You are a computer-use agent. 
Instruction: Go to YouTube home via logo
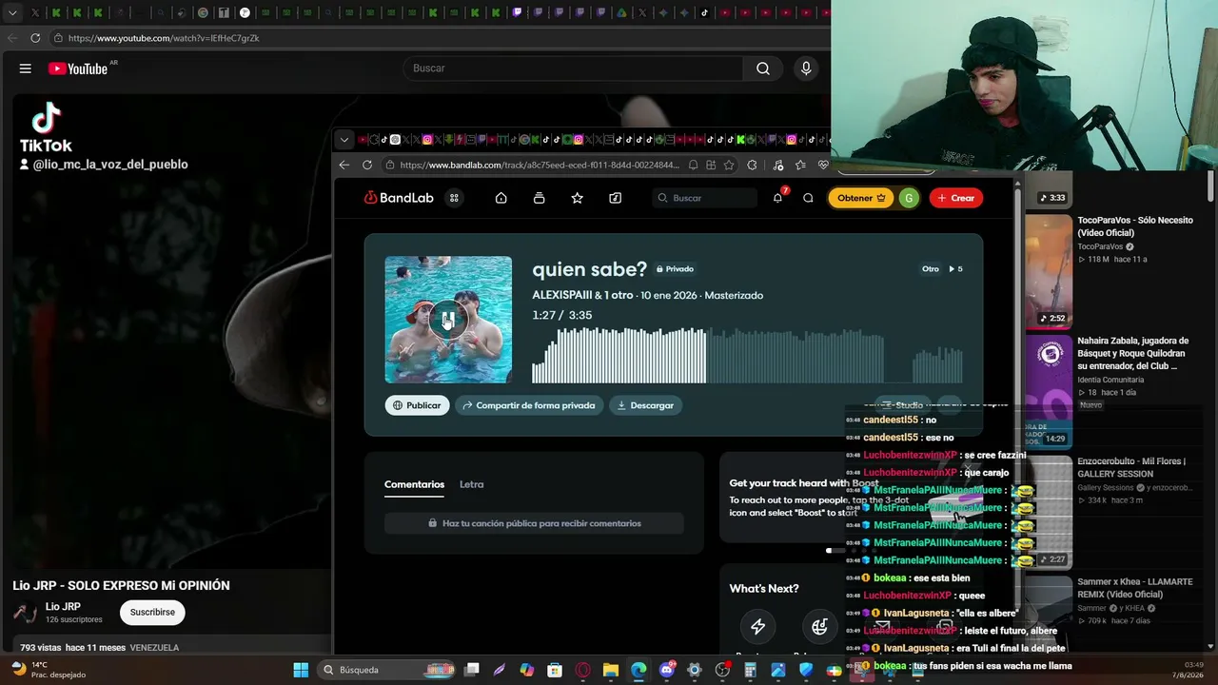coord(78,68)
